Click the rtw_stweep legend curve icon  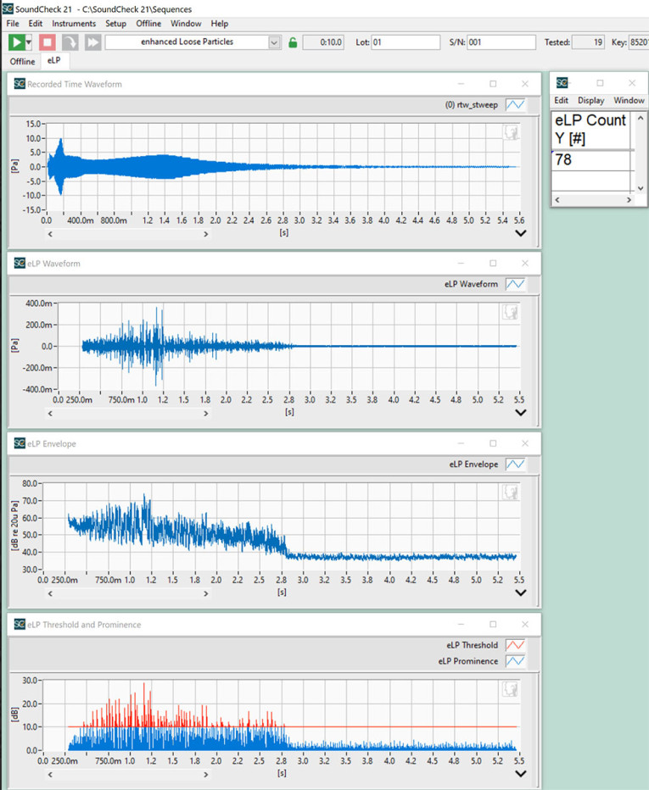(x=515, y=105)
